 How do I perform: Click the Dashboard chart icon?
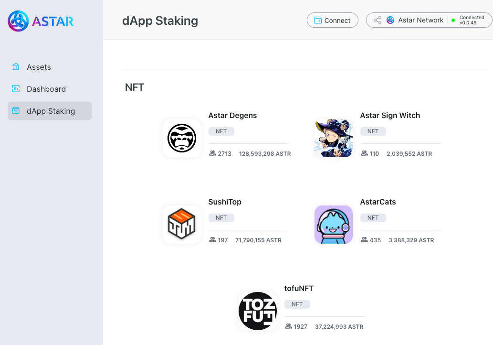[x=16, y=89]
